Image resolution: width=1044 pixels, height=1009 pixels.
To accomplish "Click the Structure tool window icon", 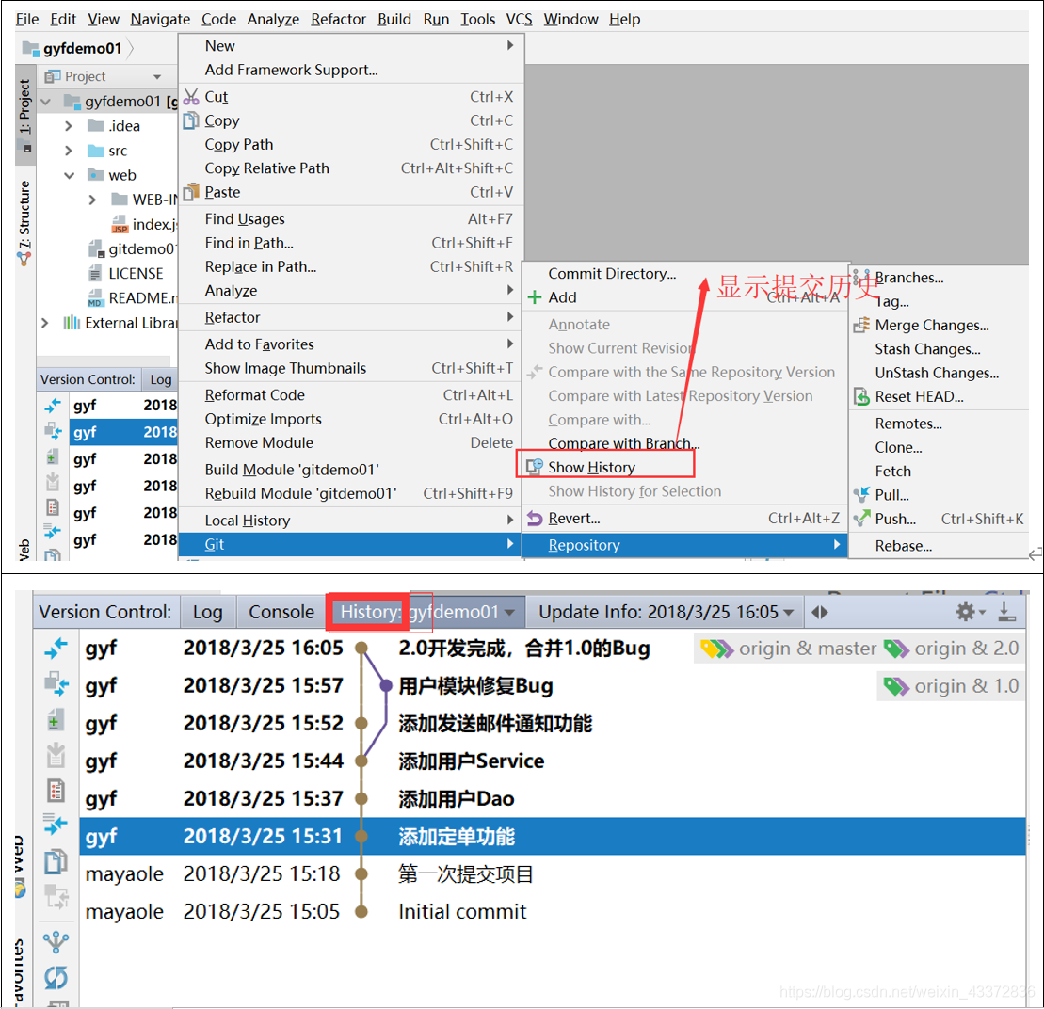I will [24, 259].
